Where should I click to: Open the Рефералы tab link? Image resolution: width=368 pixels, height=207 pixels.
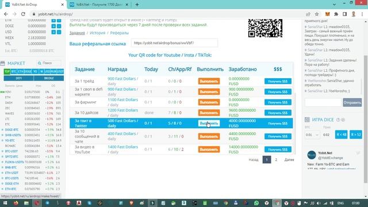coord(120,33)
